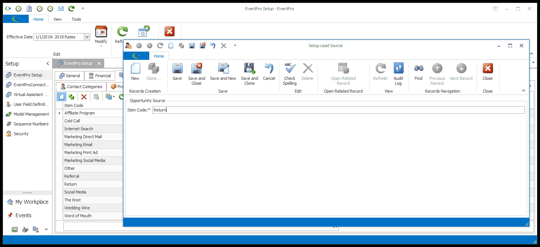The height and width of the screenshot is (247, 540).
Task: Select the Contact Categories tab
Action: coord(81,87)
